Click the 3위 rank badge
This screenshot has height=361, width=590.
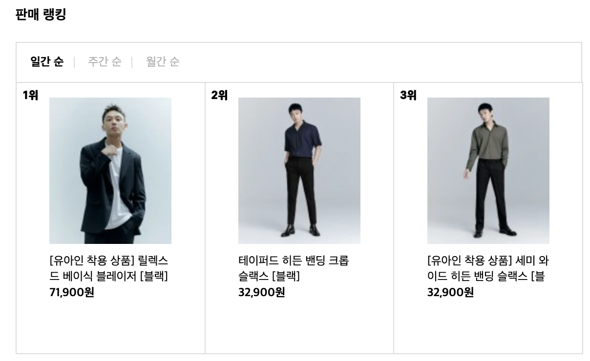(408, 95)
